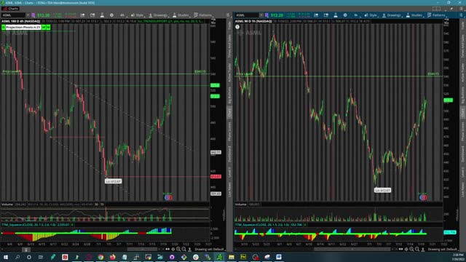Open the Studies menu in left chart
The image size is (466, 262).
(181, 15)
